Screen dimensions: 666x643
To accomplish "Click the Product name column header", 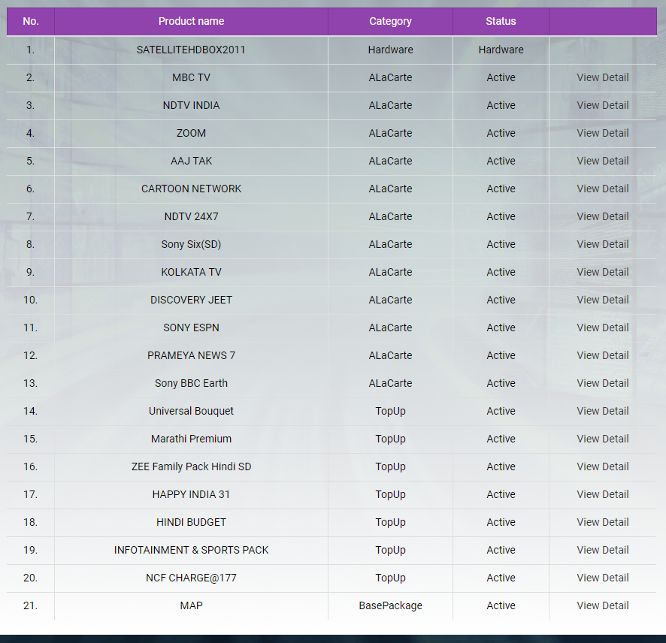I will point(191,21).
